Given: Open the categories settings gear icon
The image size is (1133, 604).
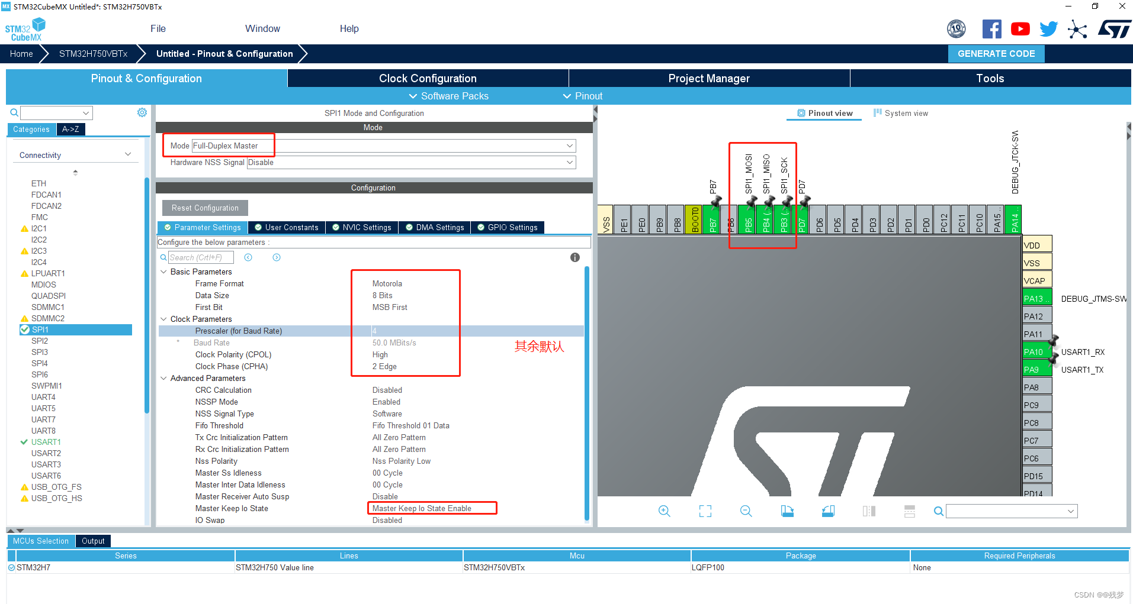Looking at the screenshot, I should (142, 112).
